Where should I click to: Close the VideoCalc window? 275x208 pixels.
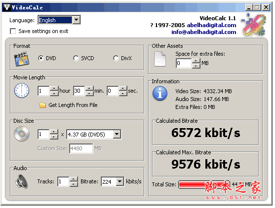pos(266,7)
